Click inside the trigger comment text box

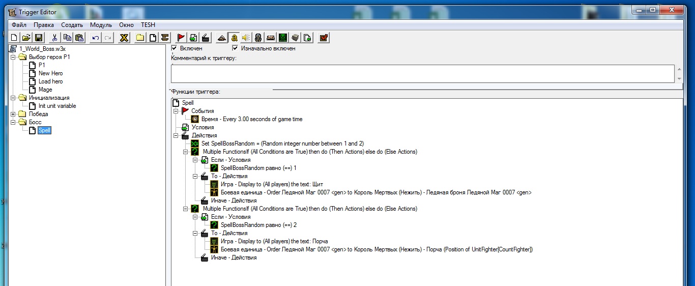coord(423,73)
